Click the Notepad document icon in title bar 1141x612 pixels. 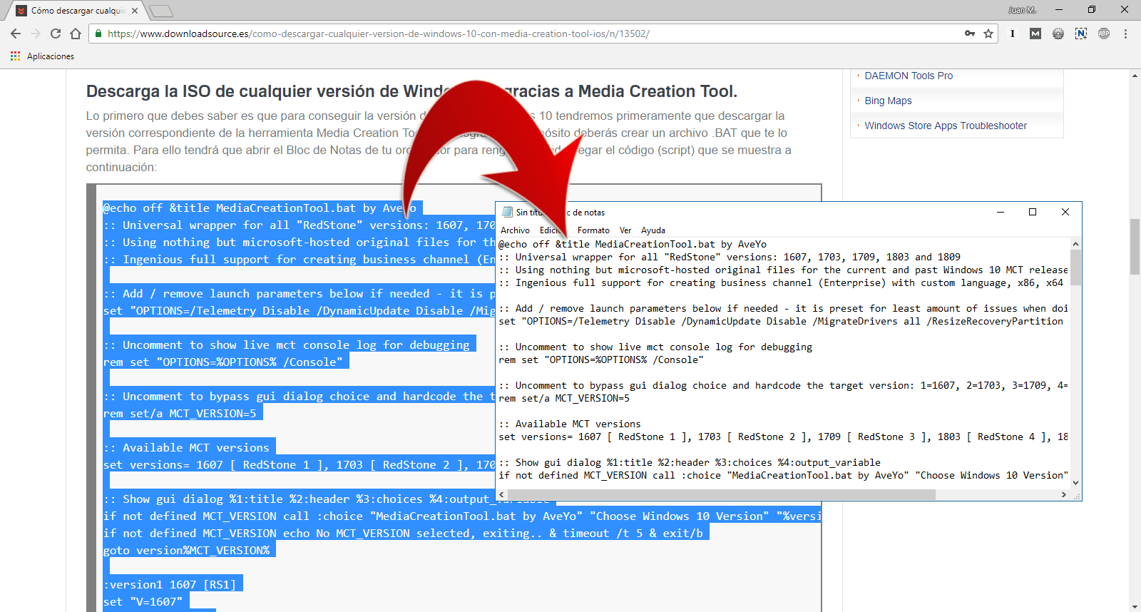pos(508,212)
